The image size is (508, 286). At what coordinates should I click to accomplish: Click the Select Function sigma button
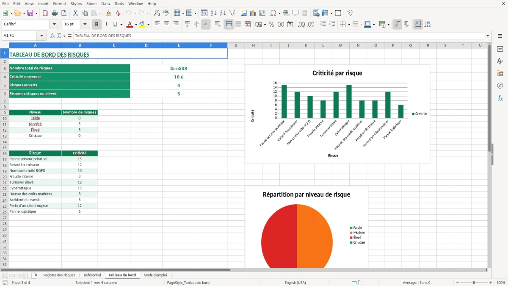coord(59,36)
